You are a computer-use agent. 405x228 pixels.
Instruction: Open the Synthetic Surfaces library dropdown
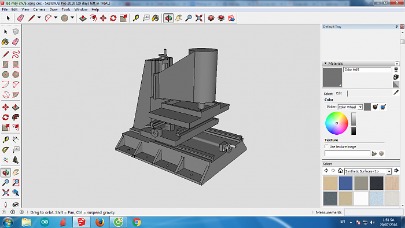click(x=368, y=171)
